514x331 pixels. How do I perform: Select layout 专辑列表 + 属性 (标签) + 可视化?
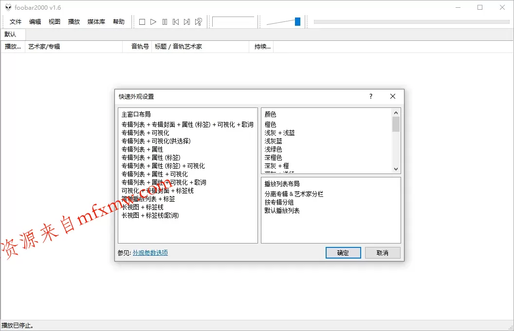pos(163,166)
